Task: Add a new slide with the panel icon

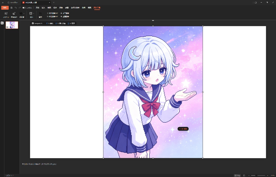Action: point(2,23)
